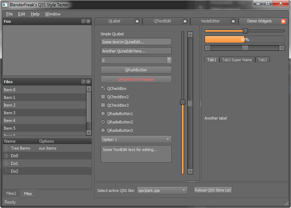Expand the Dir0 tree item
The image size is (291, 208).
coord(6,156)
